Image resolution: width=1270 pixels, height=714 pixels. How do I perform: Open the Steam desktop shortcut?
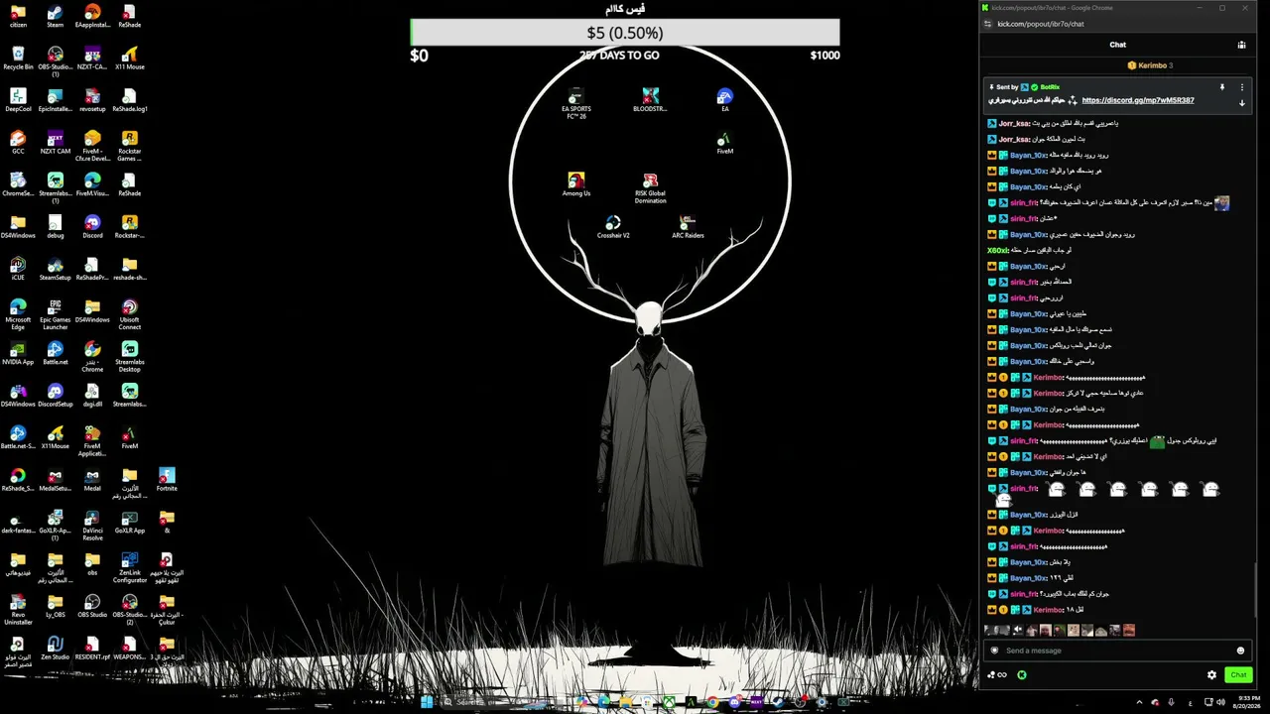click(55, 17)
